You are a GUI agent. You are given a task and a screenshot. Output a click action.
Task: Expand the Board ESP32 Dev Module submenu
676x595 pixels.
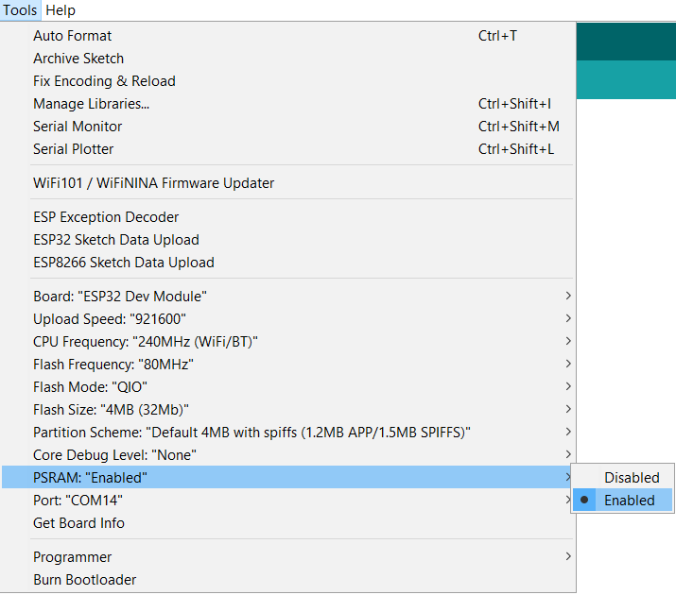[x=120, y=297]
